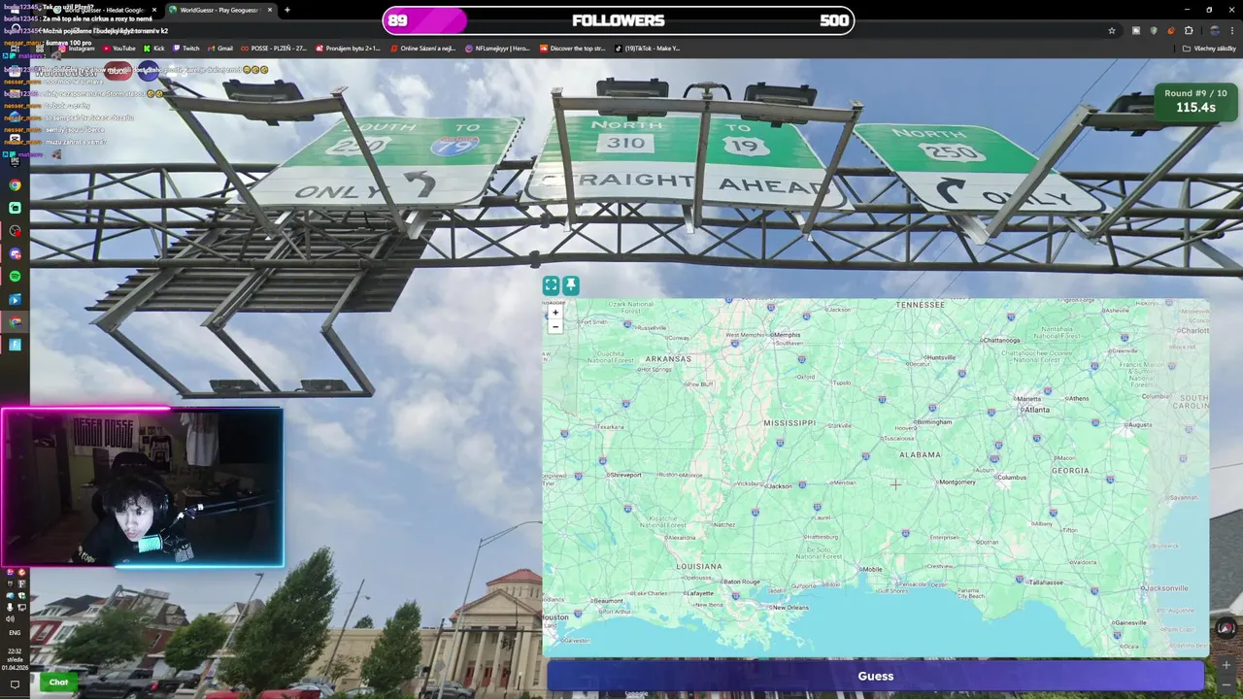1243x699 pixels.
Task: Click the followers goal progress bar
Action: click(x=618, y=20)
